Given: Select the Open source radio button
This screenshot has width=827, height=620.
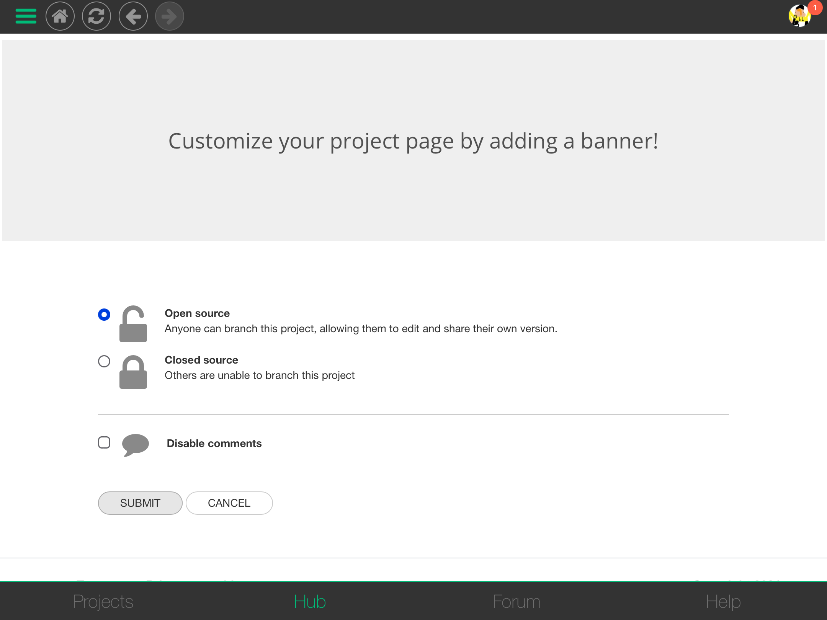Looking at the screenshot, I should (104, 315).
